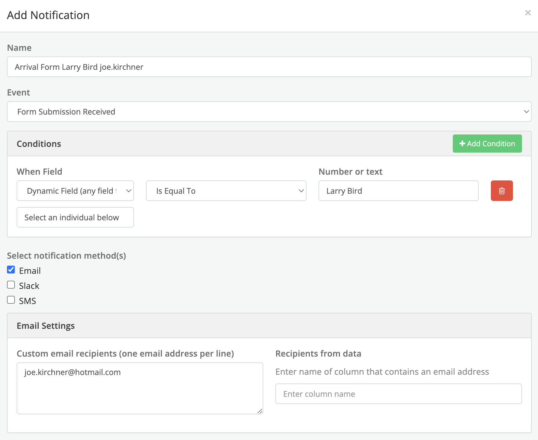The width and height of the screenshot is (538, 440).
Task: Click the Add Condition button
Action: (x=487, y=144)
